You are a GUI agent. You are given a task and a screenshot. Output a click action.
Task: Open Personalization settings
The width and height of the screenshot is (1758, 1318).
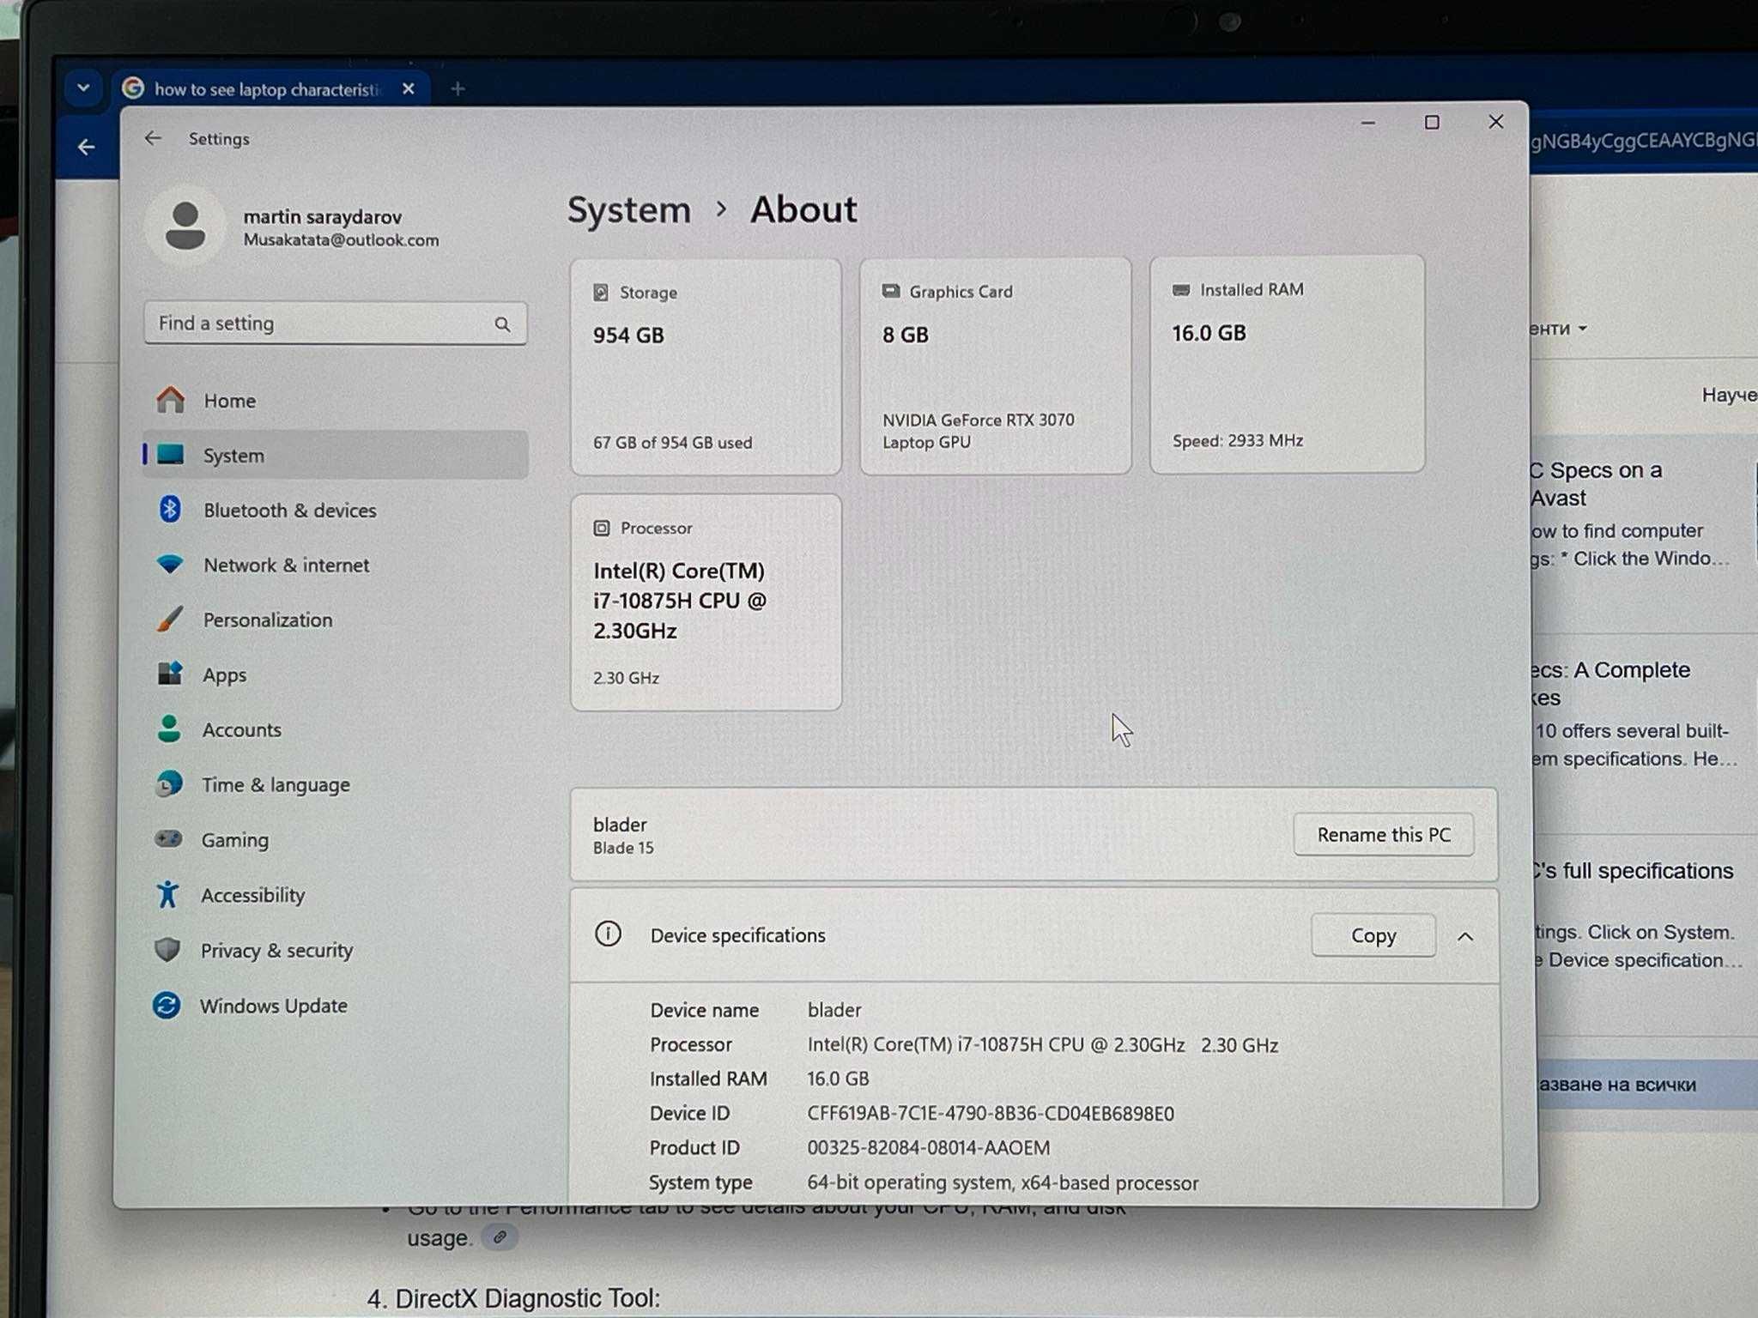[335, 620]
